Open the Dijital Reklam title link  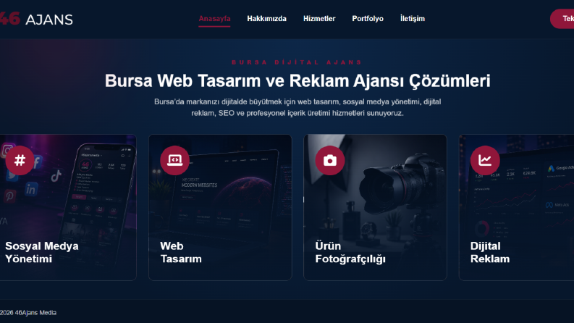click(490, 252)
